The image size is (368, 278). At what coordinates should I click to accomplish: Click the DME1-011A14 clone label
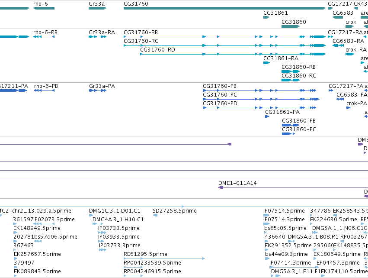point(237,183)
